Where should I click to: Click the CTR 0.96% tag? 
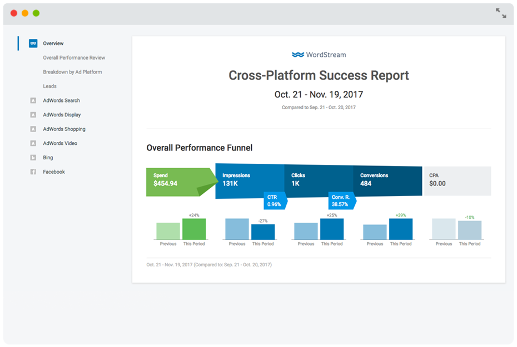tap(275, 201)
